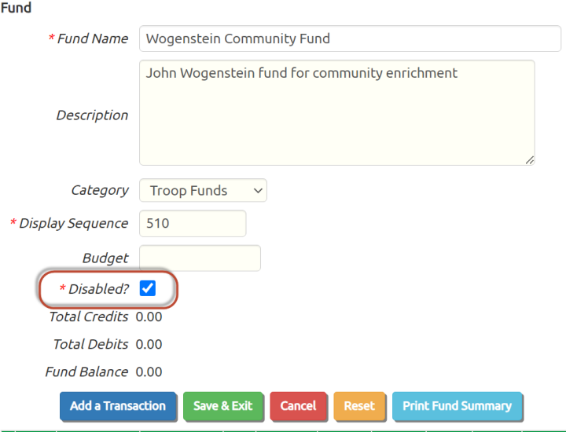Viewport: 566px width, 432px height.
Task: Click the Fund heading text
Action: 16,8
